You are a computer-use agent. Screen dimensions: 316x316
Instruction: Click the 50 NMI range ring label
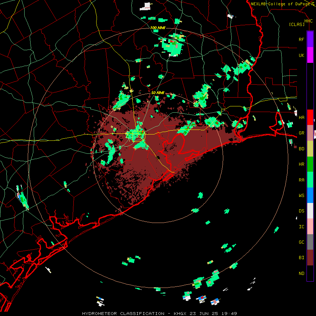coord(158,93)
